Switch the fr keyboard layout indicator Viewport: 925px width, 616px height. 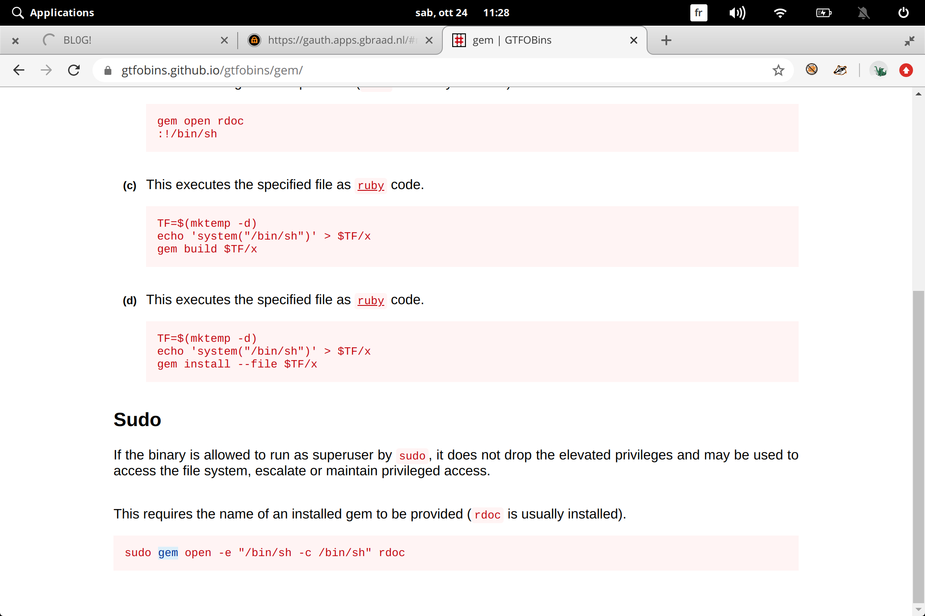698,13
